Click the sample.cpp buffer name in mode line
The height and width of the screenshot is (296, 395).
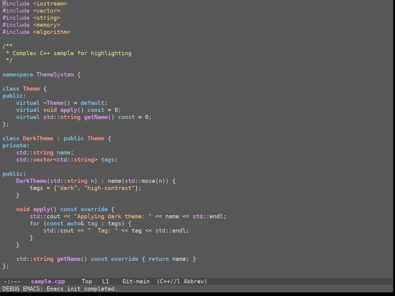pos(48,282)
